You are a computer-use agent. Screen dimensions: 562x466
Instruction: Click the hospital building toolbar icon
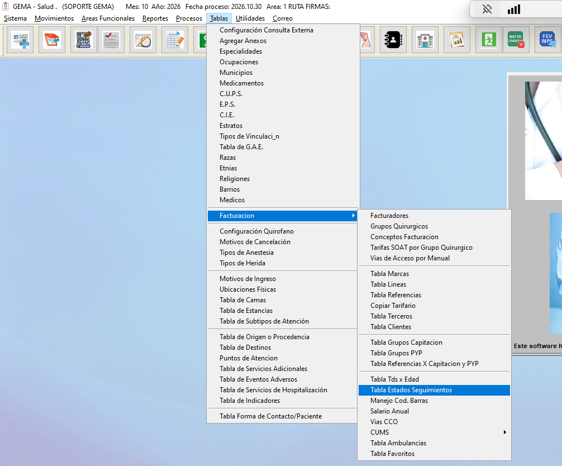pyautogui.click(x=425, y=40)
